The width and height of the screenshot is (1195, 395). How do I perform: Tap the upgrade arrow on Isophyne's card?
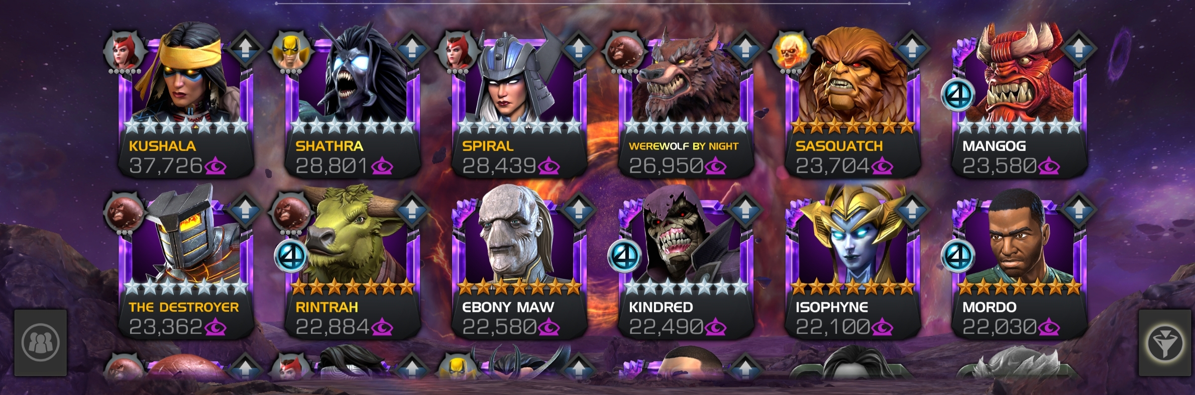[912, 210]
